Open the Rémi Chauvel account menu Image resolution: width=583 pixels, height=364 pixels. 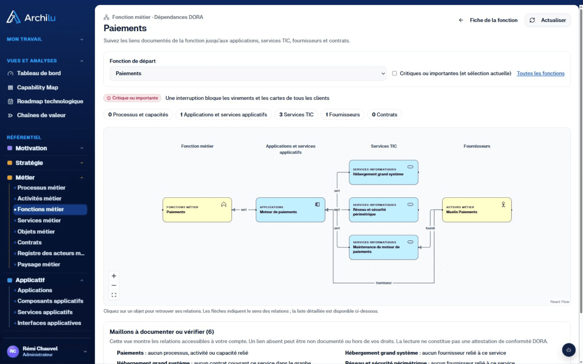[47, 351]
